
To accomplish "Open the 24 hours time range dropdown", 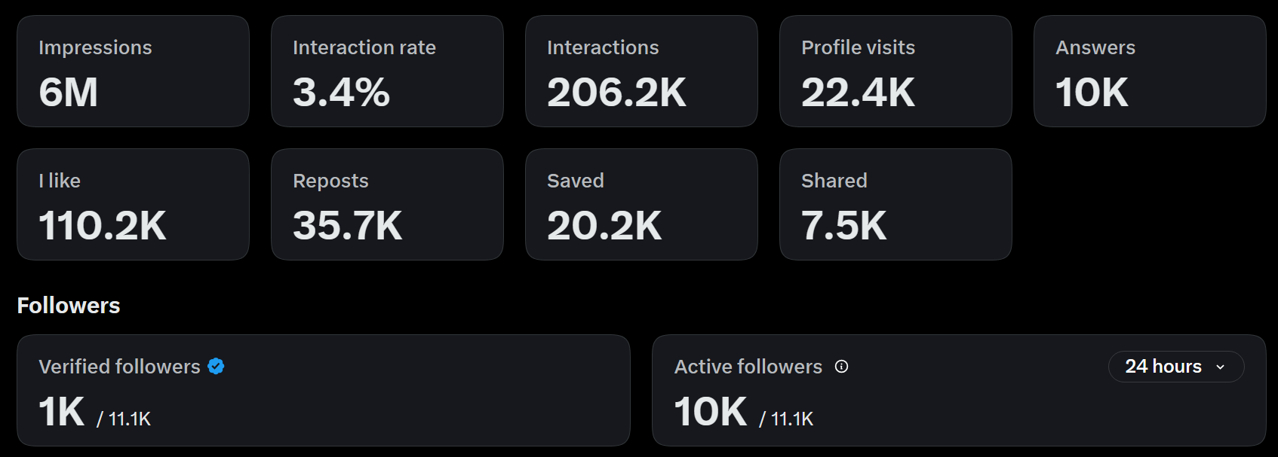I will [1175, 367].
